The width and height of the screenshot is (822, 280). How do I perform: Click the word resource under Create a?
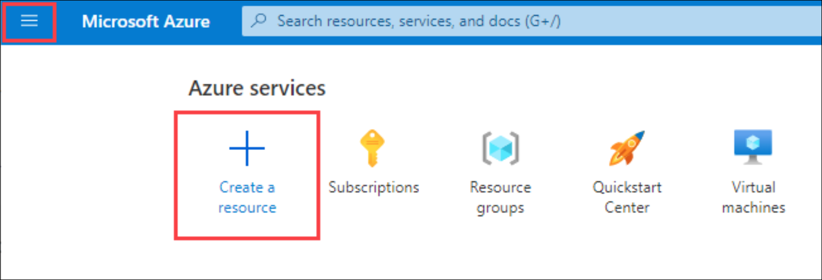247,208
